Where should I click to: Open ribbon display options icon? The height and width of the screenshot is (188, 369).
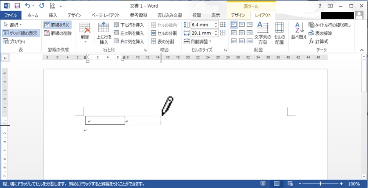(331, 6)
